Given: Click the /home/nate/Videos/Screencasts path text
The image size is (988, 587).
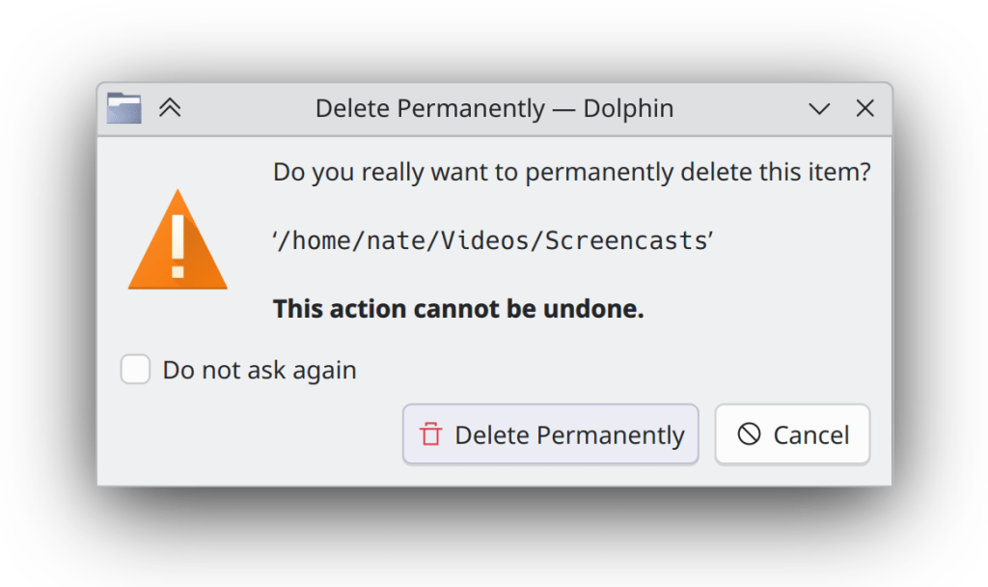Looking at the screenshot, I should [x=493, y=240].
